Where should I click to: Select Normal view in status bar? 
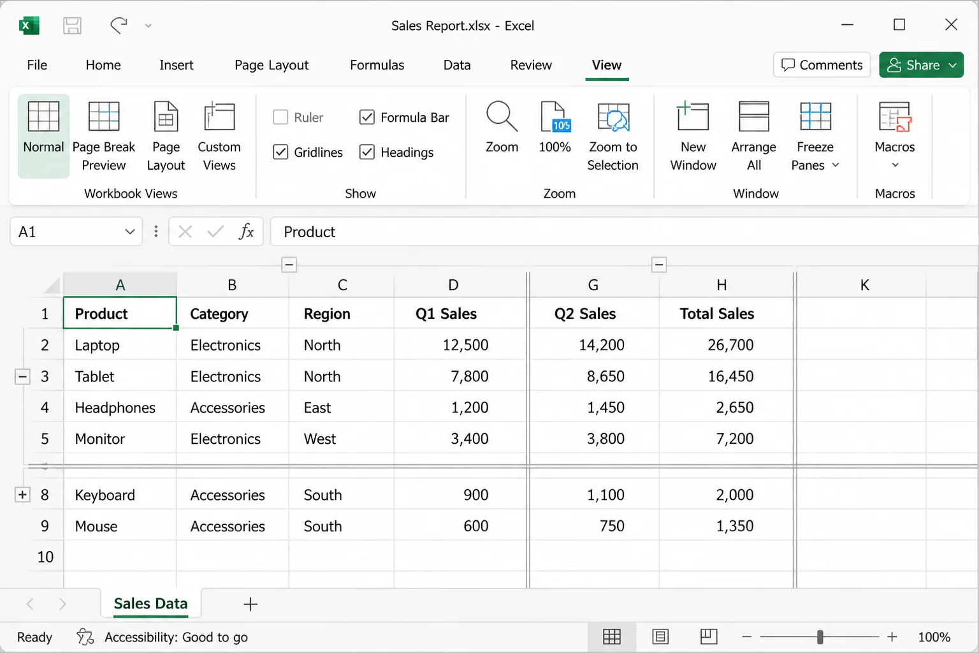612,636
